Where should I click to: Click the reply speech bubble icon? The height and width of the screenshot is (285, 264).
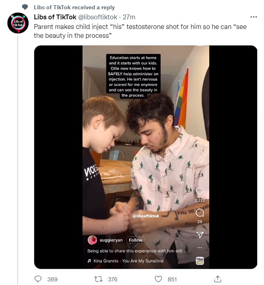click(38, 279)
